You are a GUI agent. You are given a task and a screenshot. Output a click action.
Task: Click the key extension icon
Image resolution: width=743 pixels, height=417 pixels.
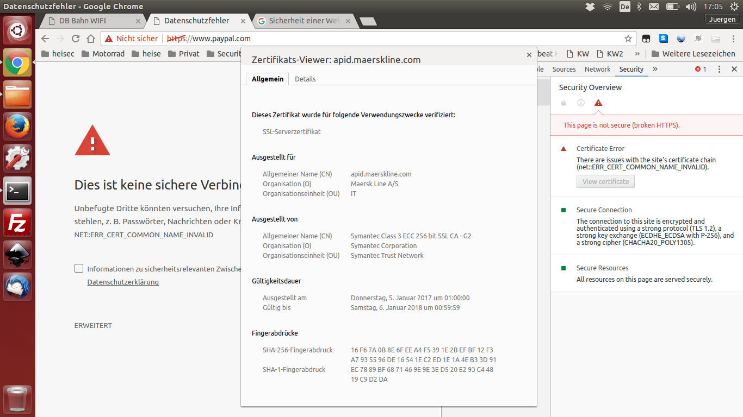tap(716, 39)
